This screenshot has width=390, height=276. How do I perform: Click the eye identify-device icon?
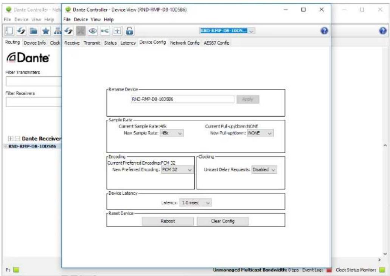click(x=93, y=31)
